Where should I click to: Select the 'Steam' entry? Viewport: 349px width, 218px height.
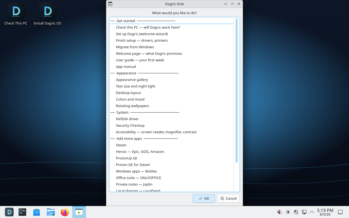click(172, 145)
